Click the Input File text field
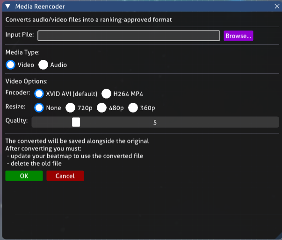The height and width of the screenshot is (240, 282). point(129,36)
